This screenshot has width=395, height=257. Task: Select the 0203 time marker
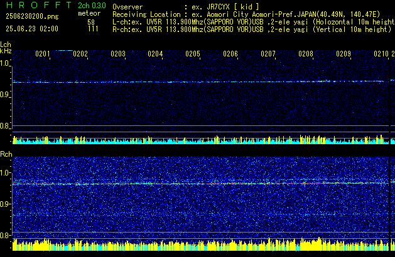tap(118, 54)
